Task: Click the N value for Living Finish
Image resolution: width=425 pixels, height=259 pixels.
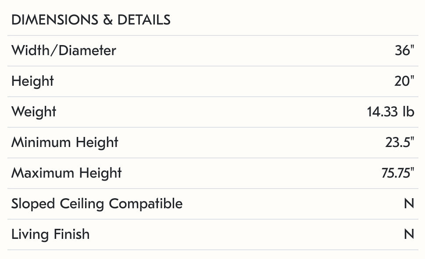Action: tap(409, 234)
